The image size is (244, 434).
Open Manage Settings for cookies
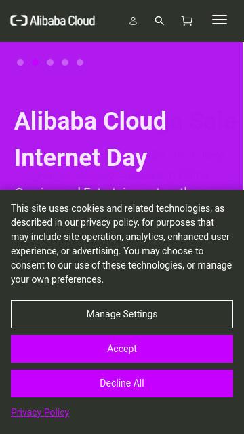click(x=122, y=314)
